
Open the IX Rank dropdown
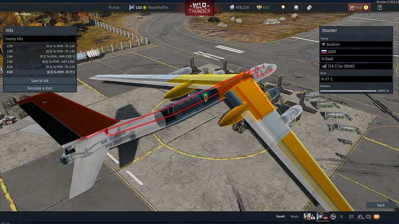tap(356, 59)
